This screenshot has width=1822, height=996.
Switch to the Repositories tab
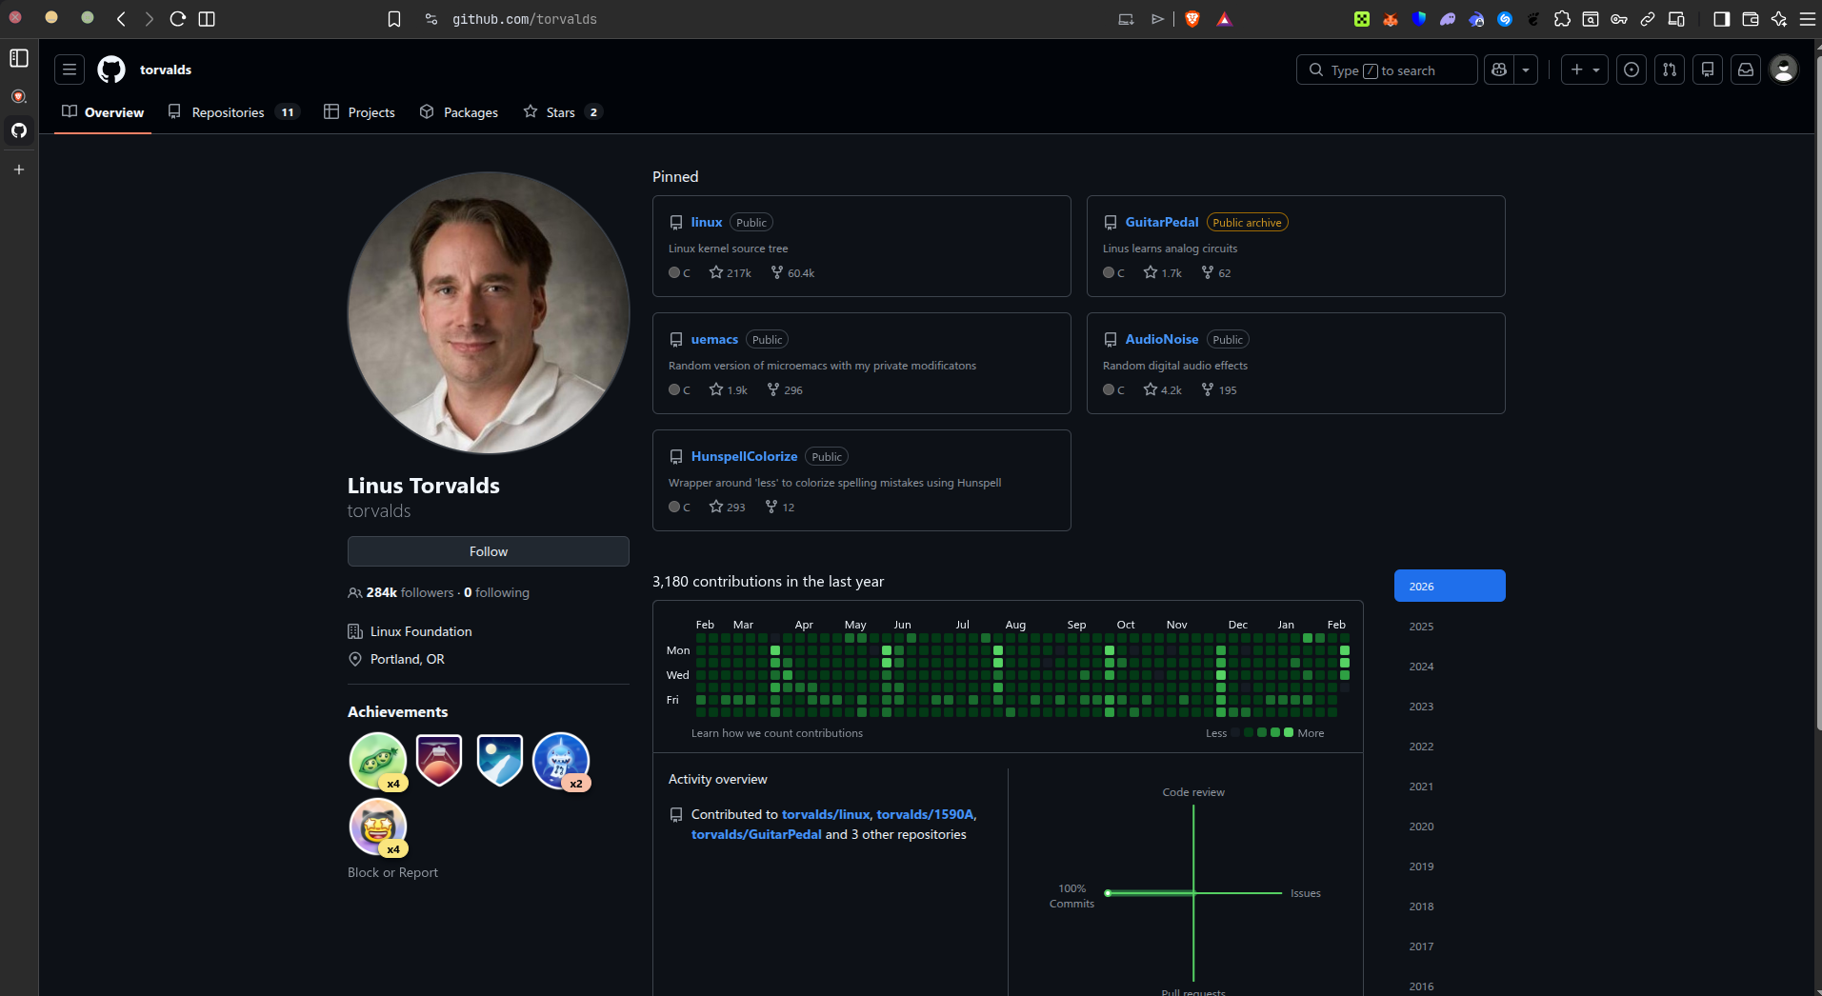(x=228, y=111)
